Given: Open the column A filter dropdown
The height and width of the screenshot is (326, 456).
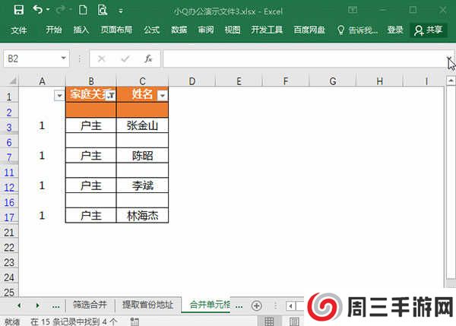Looking at the screenshot, I should coord(59,95).
